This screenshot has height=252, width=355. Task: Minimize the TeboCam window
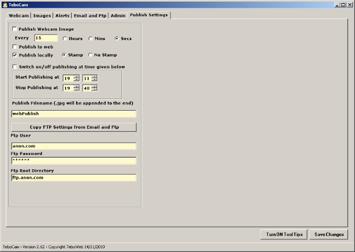click(x=337, y=5)
